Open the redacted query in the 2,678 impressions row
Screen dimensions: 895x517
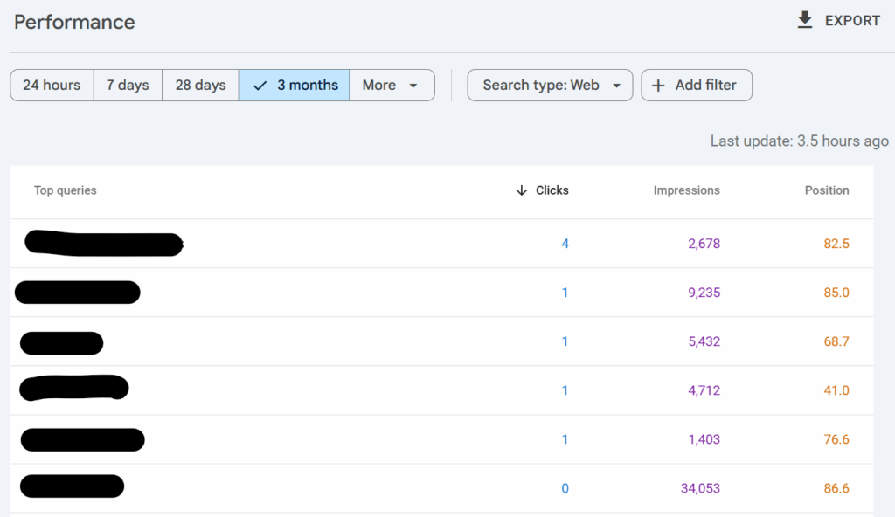click(x=104, y=244)
